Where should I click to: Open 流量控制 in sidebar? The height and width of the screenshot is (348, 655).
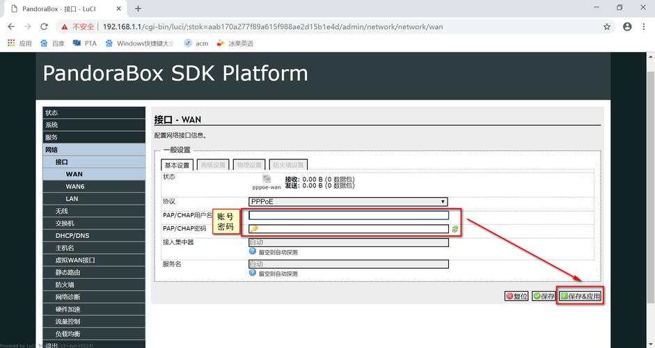click(x=94, y=322)
